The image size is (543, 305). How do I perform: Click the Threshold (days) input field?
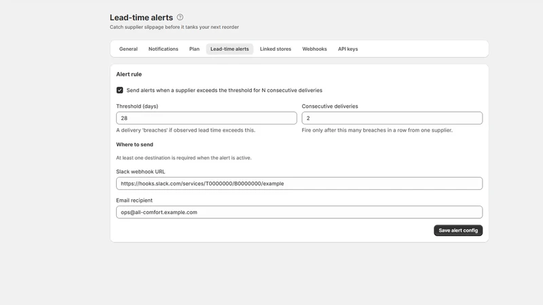tap(206, 118)
